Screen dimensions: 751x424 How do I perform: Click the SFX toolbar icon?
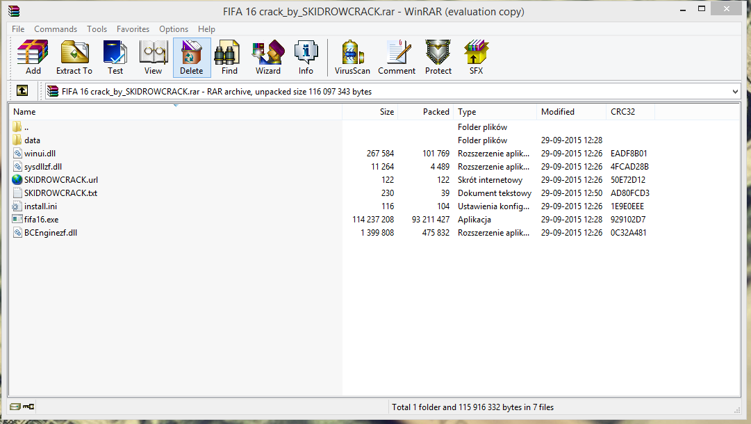tap(476, 58)
